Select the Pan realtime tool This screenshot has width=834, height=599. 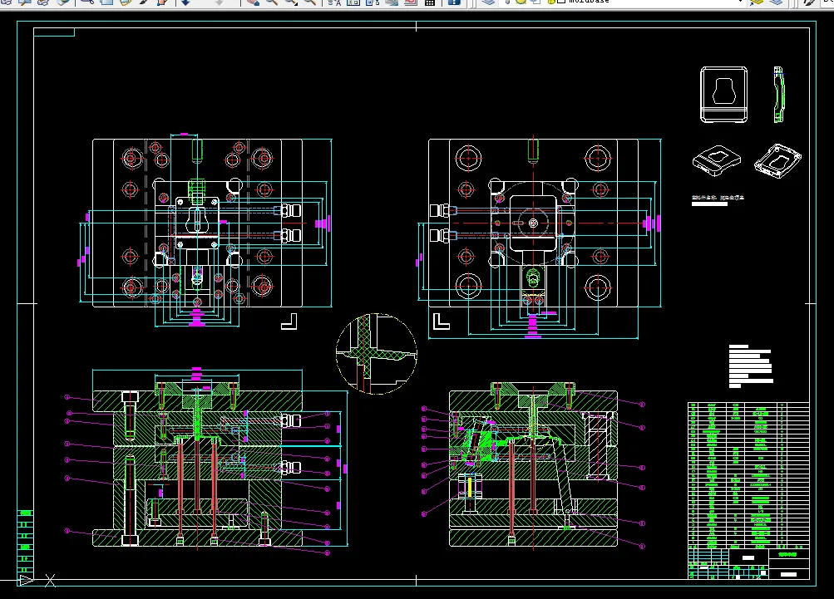tap(253, 2)
